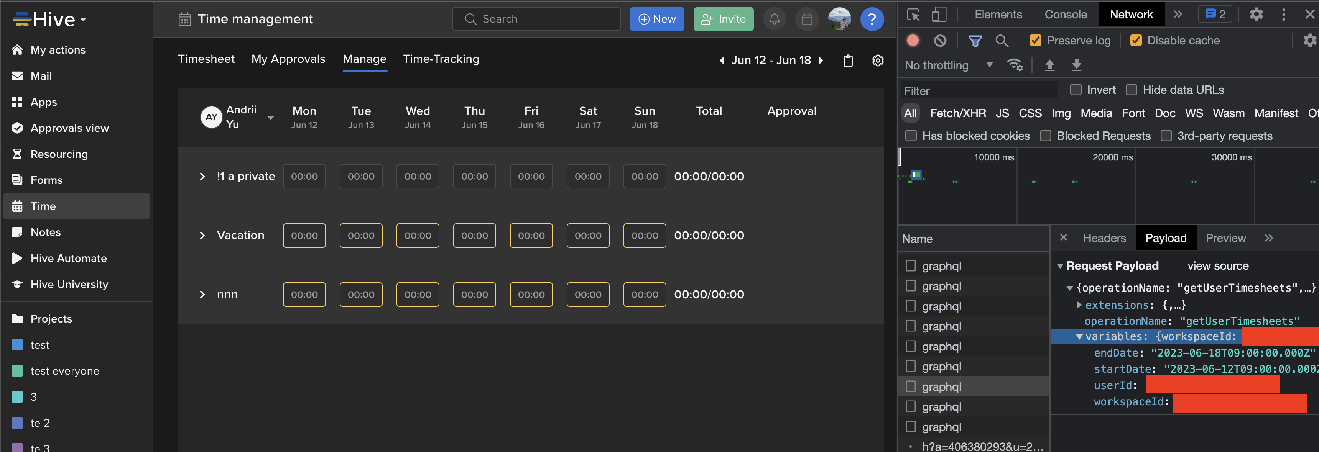Image resolution: width=1319 pixels, height=452 pixels.
Task: Click the clipboard icon beside date range
Action: (848, 61)
